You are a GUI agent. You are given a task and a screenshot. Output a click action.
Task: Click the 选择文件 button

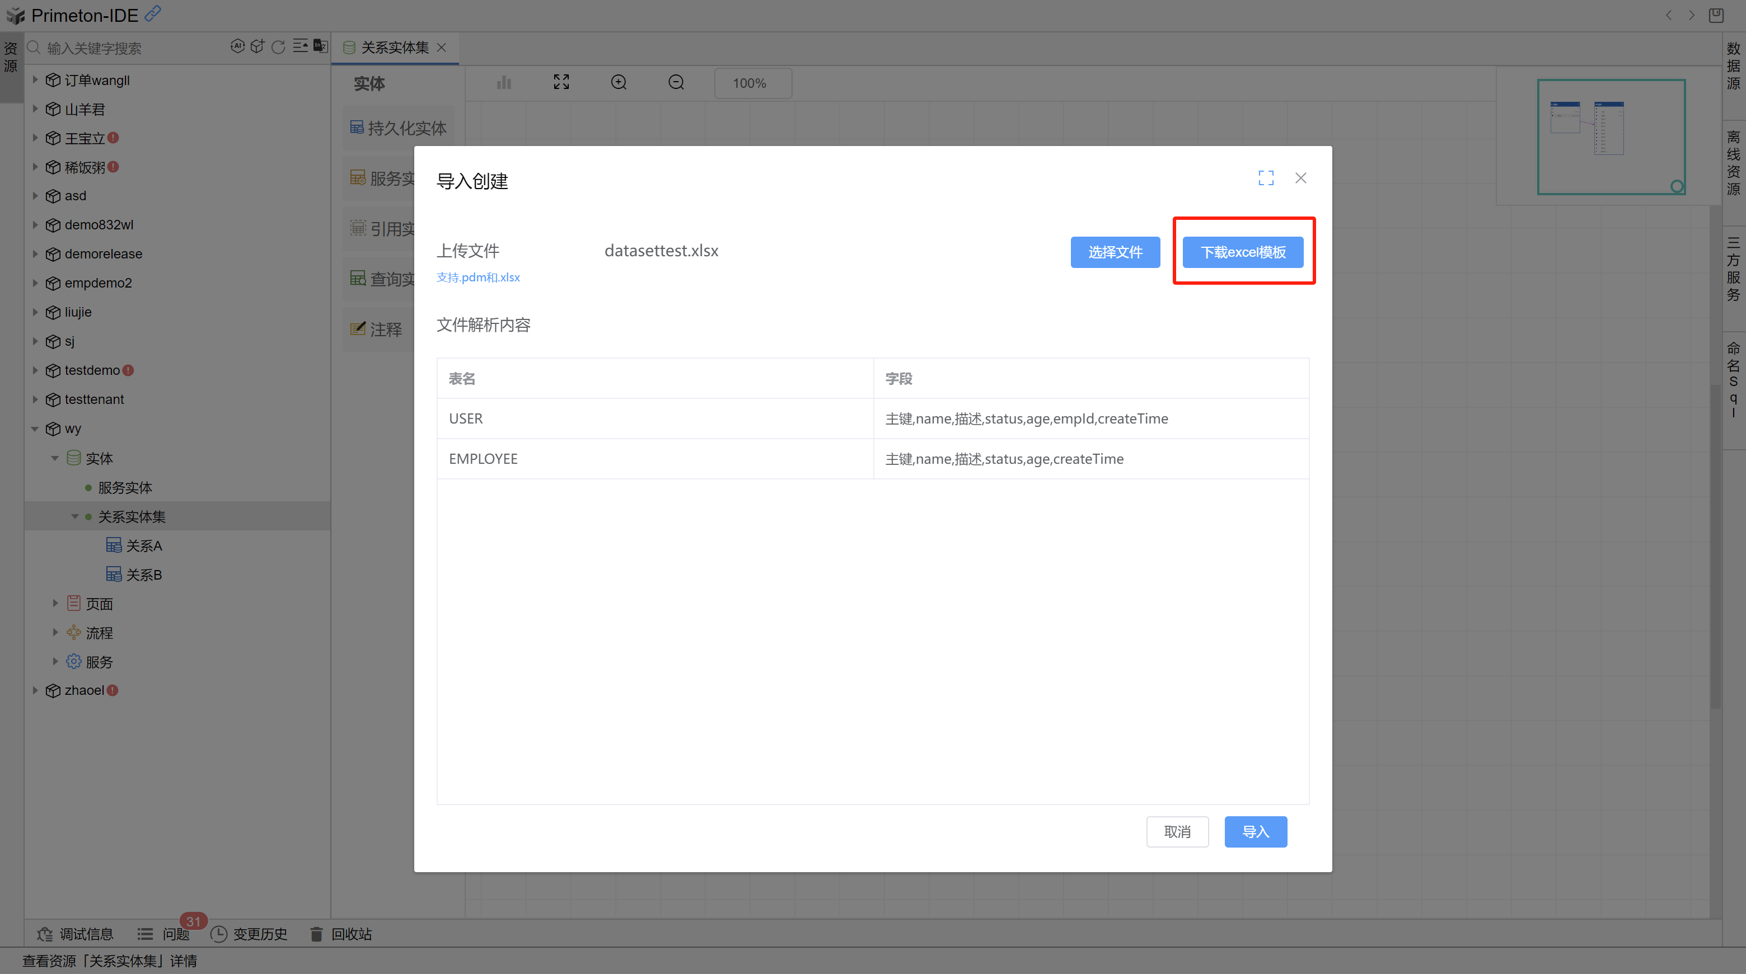(x=1115, y=253)
